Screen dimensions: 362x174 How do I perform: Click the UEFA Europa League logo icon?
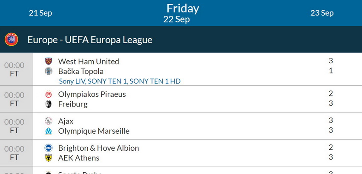tap(11, 39)
